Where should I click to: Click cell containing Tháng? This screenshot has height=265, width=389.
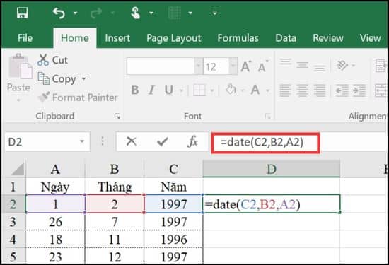point(115,187)
